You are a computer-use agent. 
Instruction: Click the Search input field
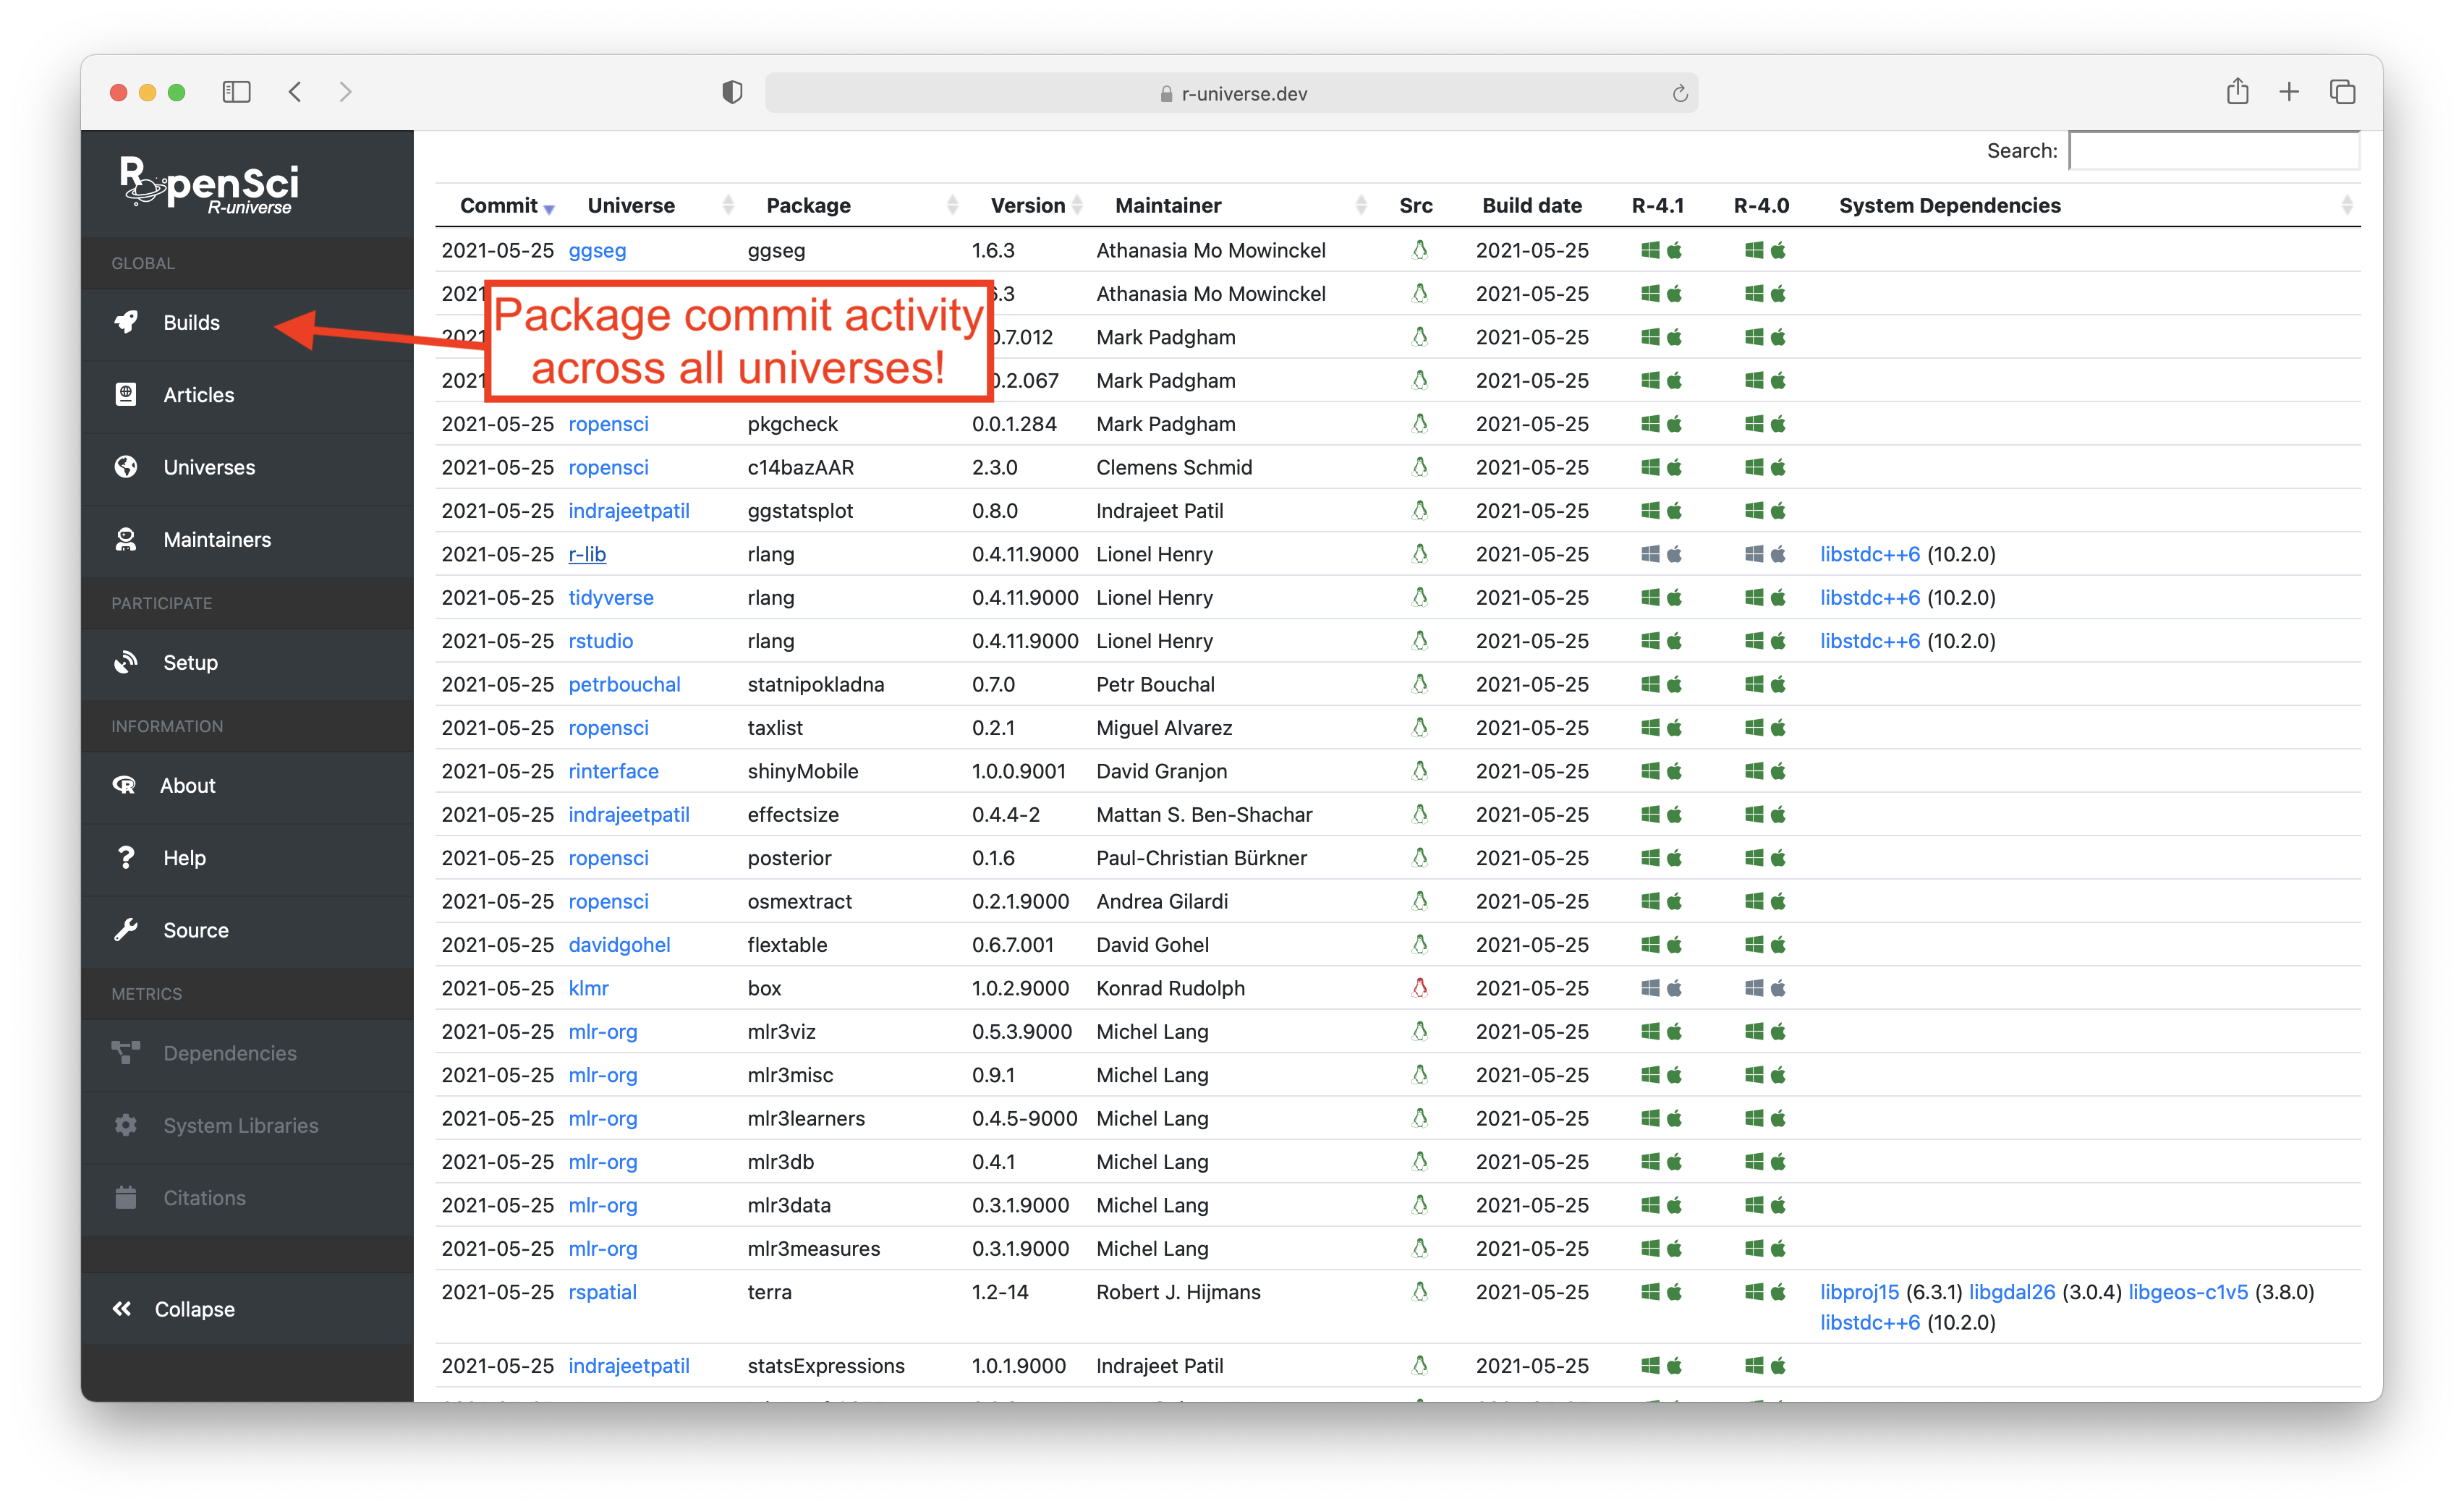(2214, 151)
